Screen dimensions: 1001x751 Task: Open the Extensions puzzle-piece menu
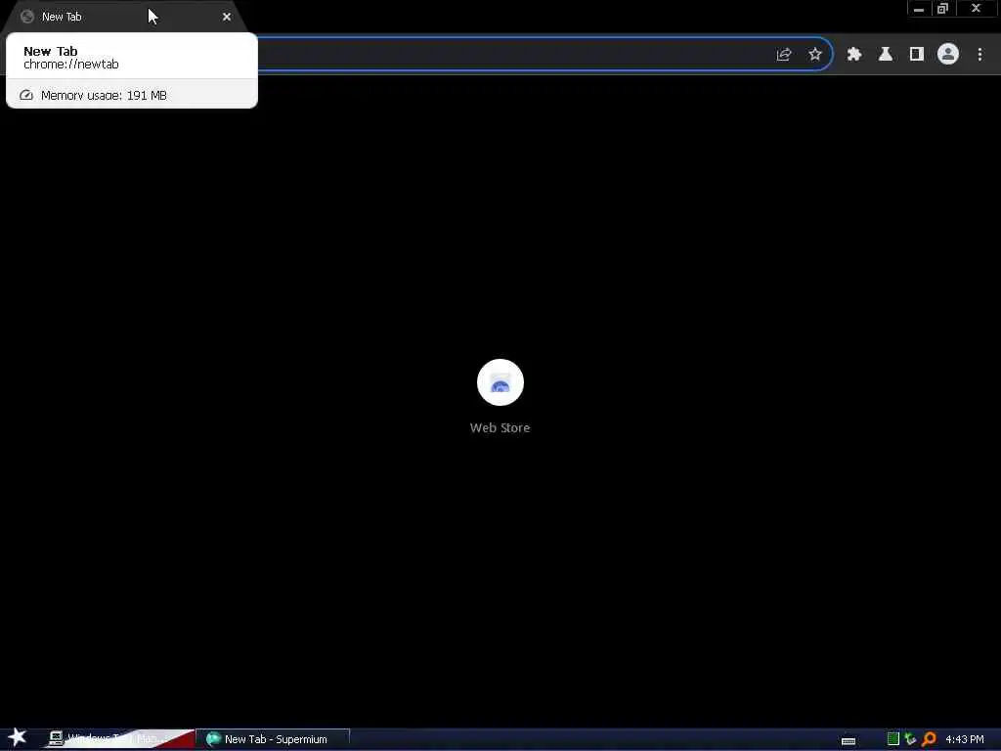(854, 55)
